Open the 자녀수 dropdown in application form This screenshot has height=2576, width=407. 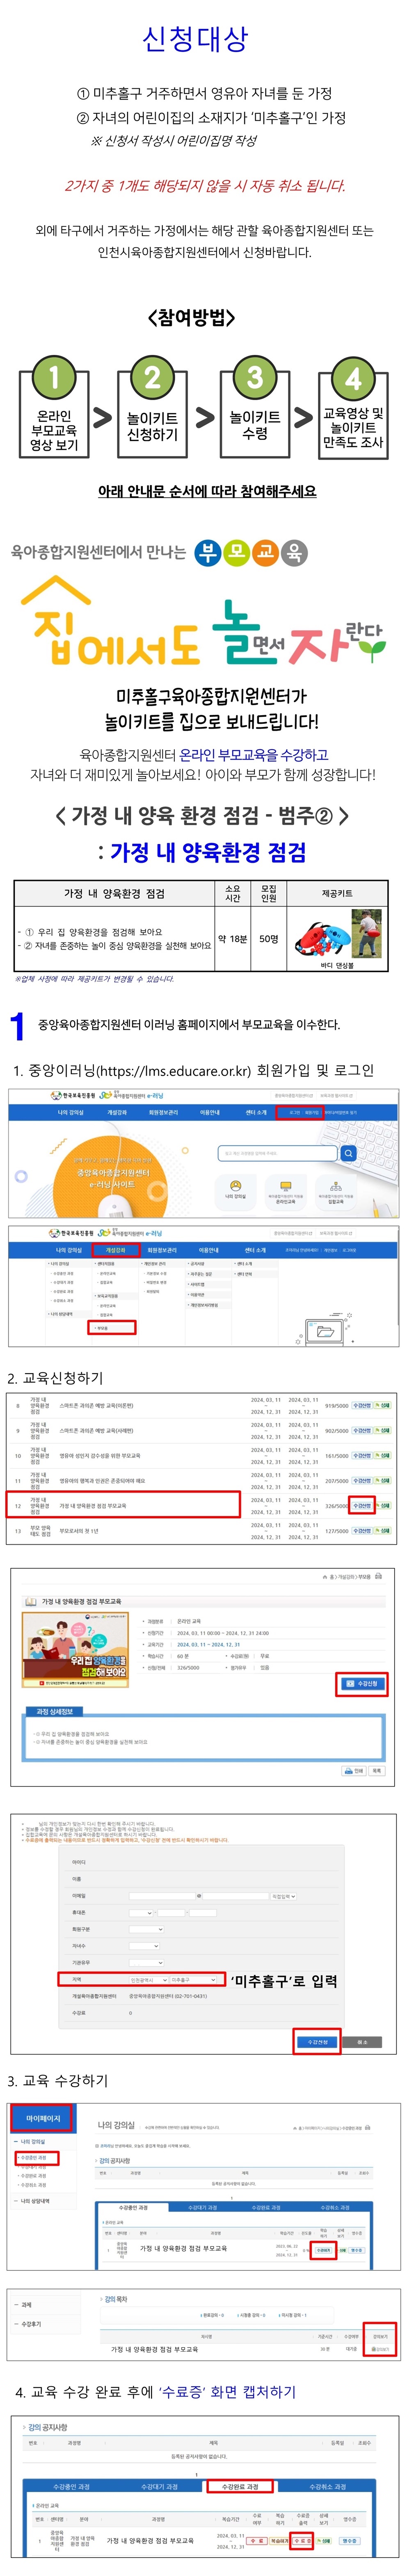(144, 1946)
